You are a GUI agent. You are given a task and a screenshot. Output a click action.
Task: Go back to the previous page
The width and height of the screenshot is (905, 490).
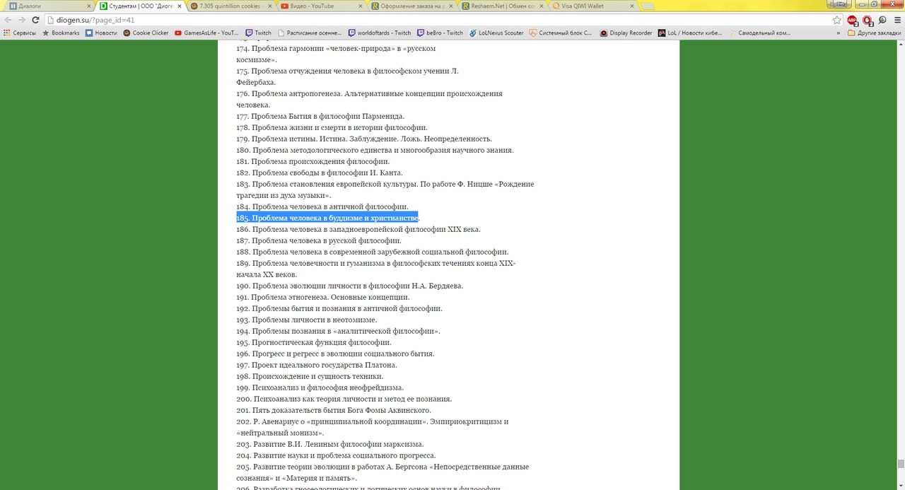[8, 20]
